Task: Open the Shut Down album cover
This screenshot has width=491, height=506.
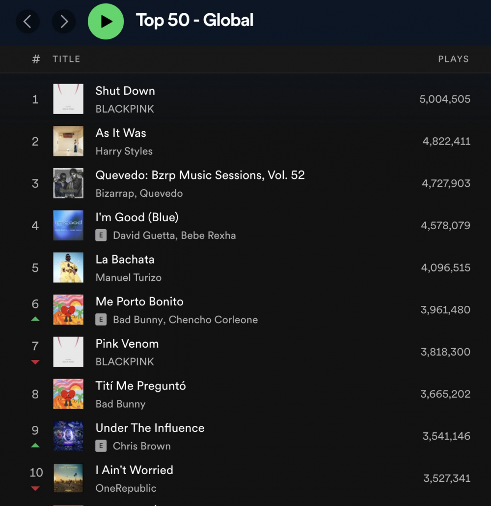Action: (x=68, y=99)
